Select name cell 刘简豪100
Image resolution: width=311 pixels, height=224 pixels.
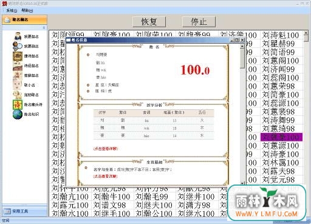point(281,95)
